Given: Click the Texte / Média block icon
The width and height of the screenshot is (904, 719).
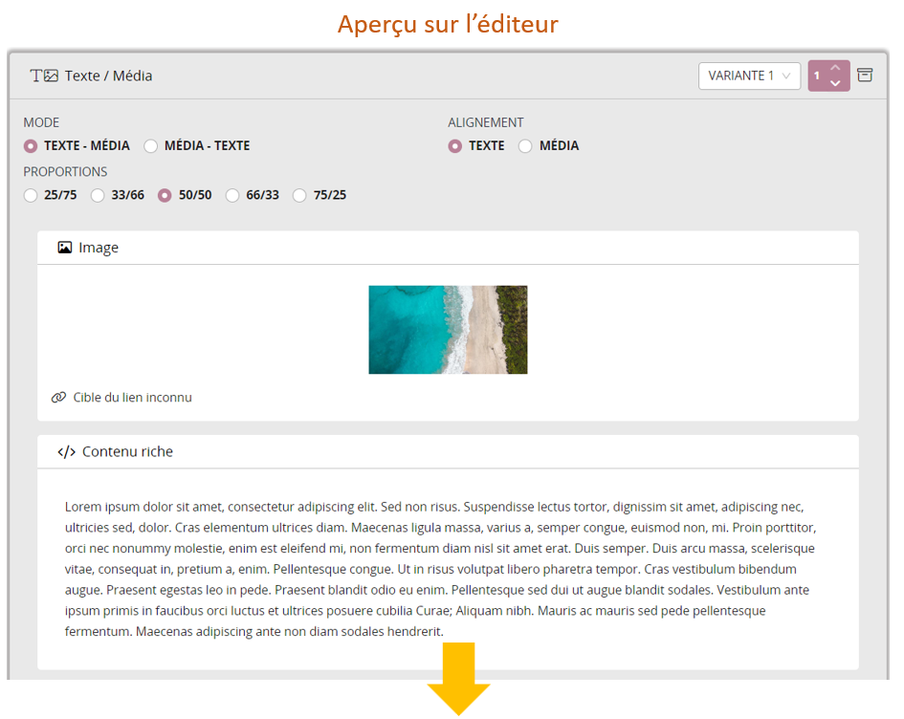Looking at the screenshot, I should pyautogui.click(x=44, y=76).
